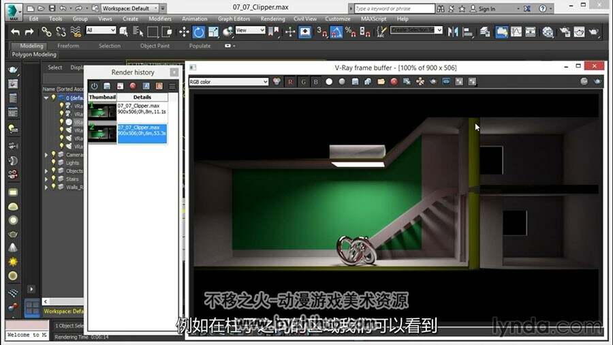Open the Workspace: Default dropdown
613x345 pixels.
pos(131,8)
